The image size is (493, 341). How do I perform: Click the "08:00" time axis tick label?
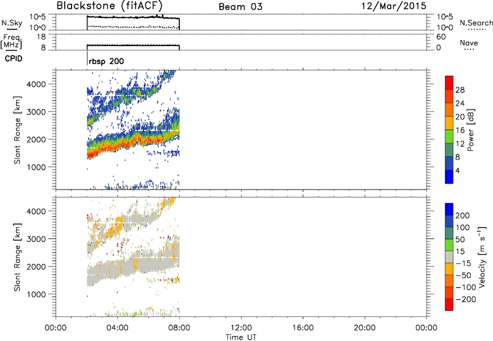click(179, 328)
